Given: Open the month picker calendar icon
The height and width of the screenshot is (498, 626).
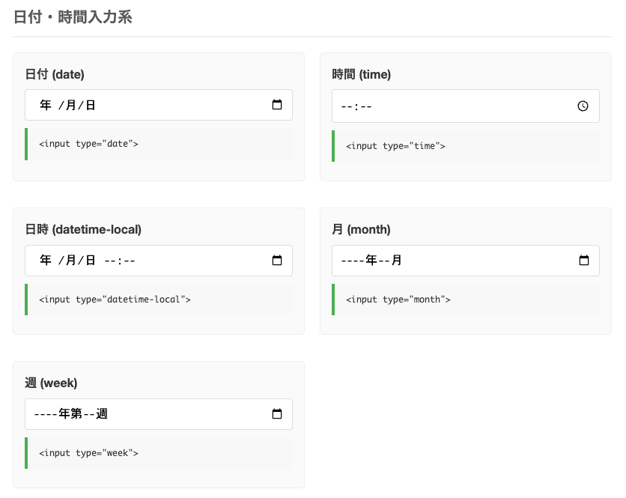Looking at the screenshot, I should [583, 261].
